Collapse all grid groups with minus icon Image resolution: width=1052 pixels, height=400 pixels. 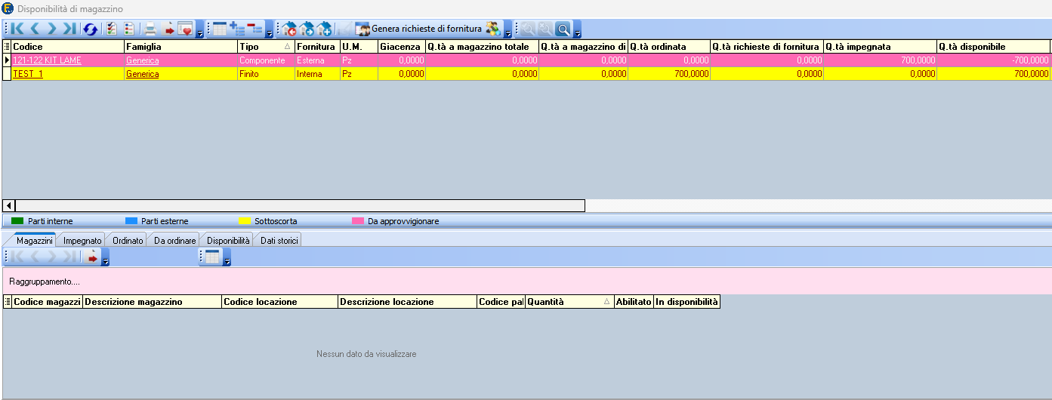coord(256,29)
